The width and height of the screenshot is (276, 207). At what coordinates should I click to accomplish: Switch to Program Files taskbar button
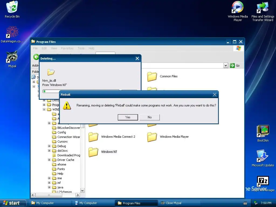pos(136,203)
